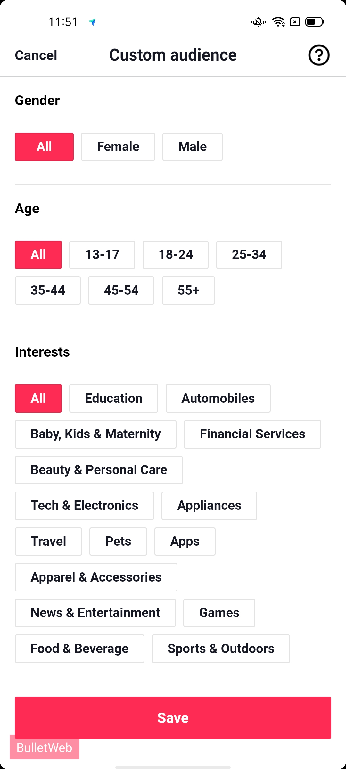346x769 pixels.
Task: Tap the Wi-Fi status icon
Action: [x=278, y=22]
